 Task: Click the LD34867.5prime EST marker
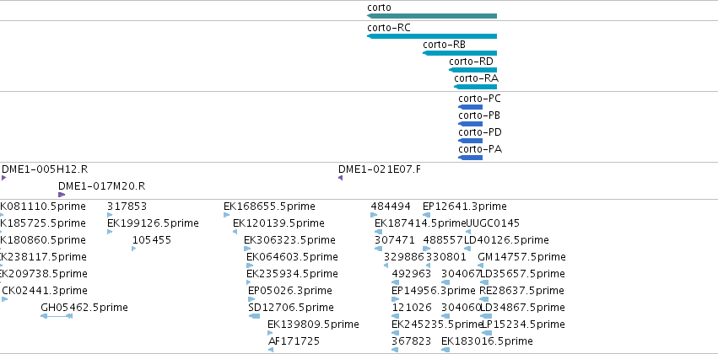pyautogui.click(x=486, y=316)
